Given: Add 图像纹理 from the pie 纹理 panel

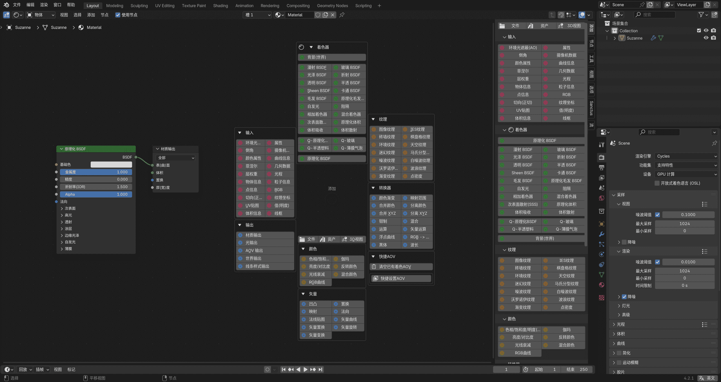Looking at the screenshot, I should 386,129.
